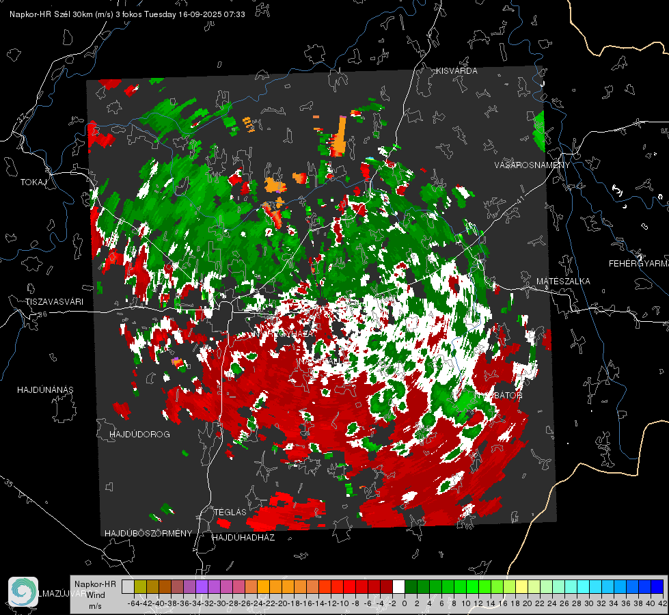The height and width of the screenshot is (615, 669).
Task: Click the Wind label in the legend
Action: click(96, 595)
